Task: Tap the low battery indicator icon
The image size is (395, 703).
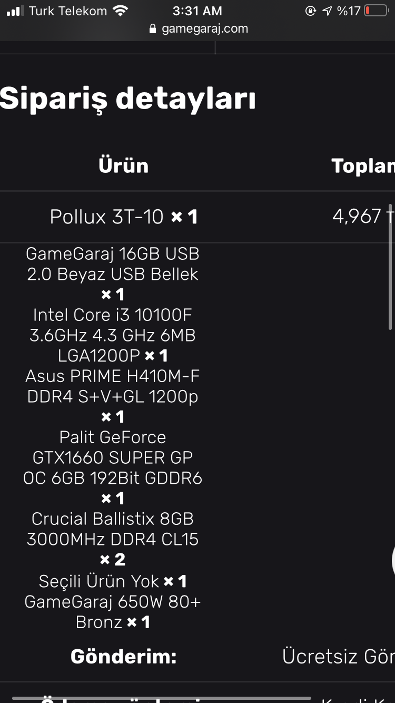Action: [376, 11]
